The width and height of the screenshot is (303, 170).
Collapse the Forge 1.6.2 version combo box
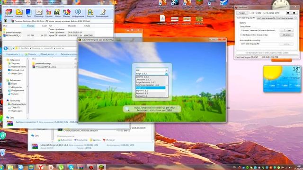(x=167, y=74)
